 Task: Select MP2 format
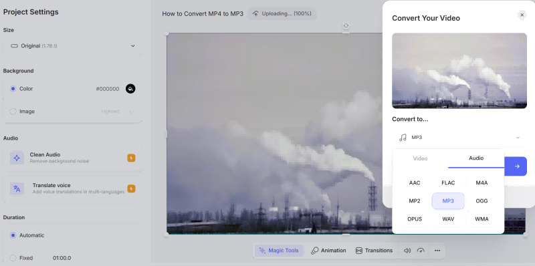tap(415, 201)
